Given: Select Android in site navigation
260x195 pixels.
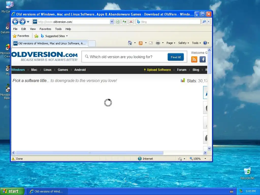Looking at the screenshot, I should (x=80, y=70).
